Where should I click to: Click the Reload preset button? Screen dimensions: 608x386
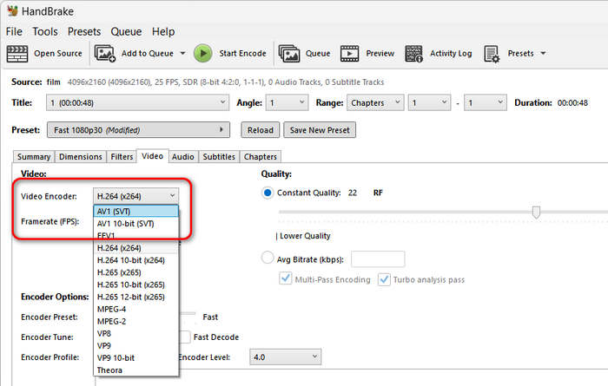click(261, 130)
